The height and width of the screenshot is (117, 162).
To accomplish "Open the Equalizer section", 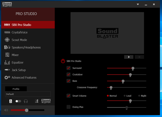I will 28,62.
